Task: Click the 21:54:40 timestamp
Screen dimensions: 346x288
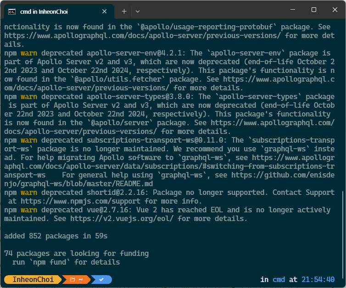Action: point(318,279)
